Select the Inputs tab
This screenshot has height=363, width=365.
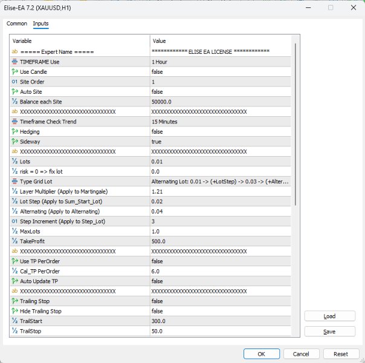point(41,24)
